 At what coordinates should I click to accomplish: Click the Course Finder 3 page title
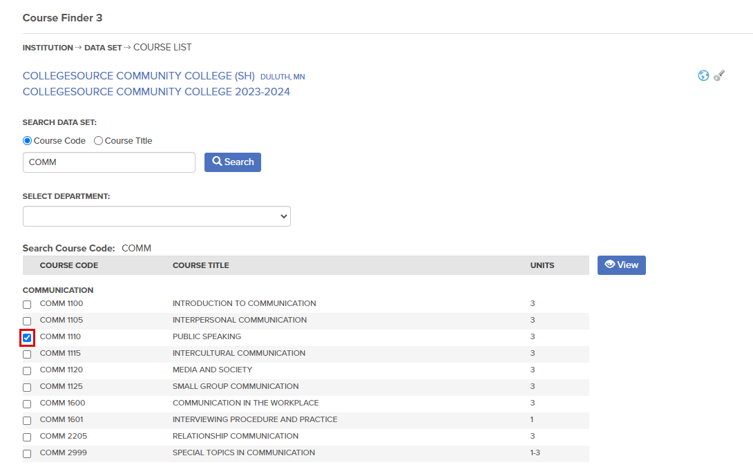point(62,18)
